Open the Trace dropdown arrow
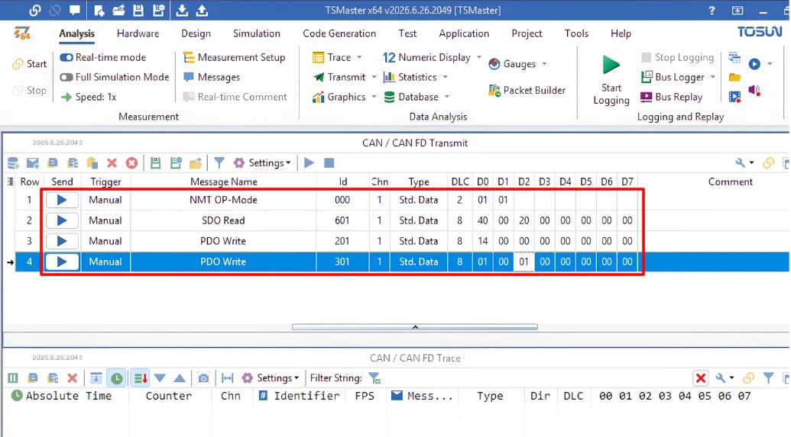 [x=359, y=57]
